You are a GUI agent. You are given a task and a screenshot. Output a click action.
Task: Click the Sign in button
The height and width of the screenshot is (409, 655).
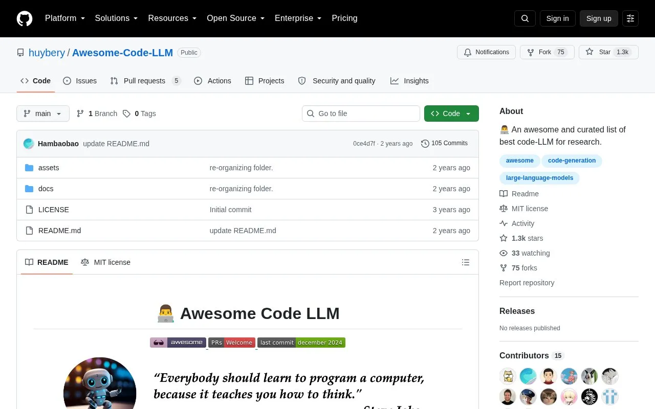pos(557,18)
